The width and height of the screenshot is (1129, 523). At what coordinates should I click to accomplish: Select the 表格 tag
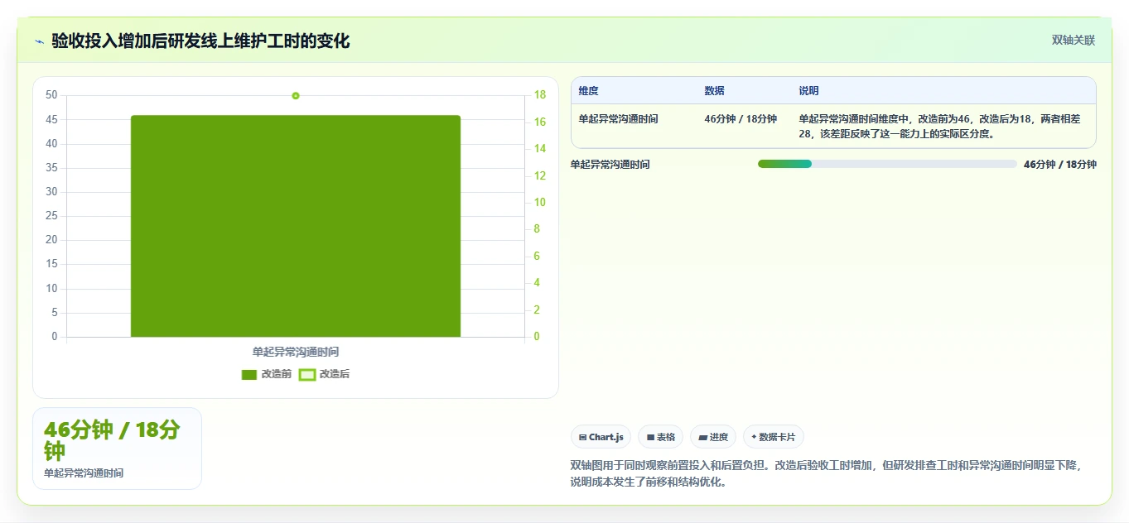pyautogui.click(x=661, y=437)
